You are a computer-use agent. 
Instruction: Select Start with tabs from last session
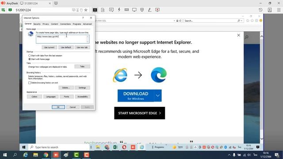(x=30, y=56)
